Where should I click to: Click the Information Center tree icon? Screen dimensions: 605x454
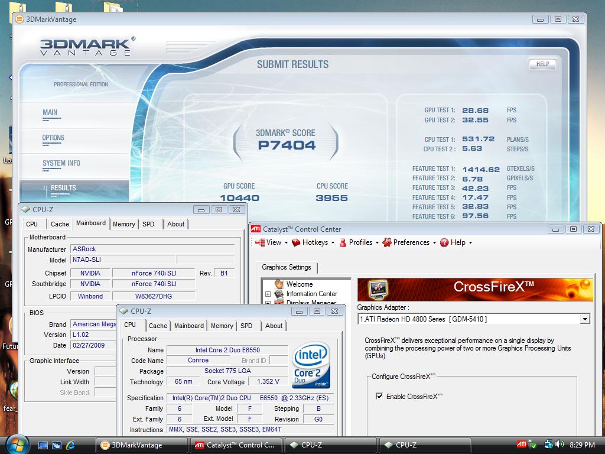(279, 294)
